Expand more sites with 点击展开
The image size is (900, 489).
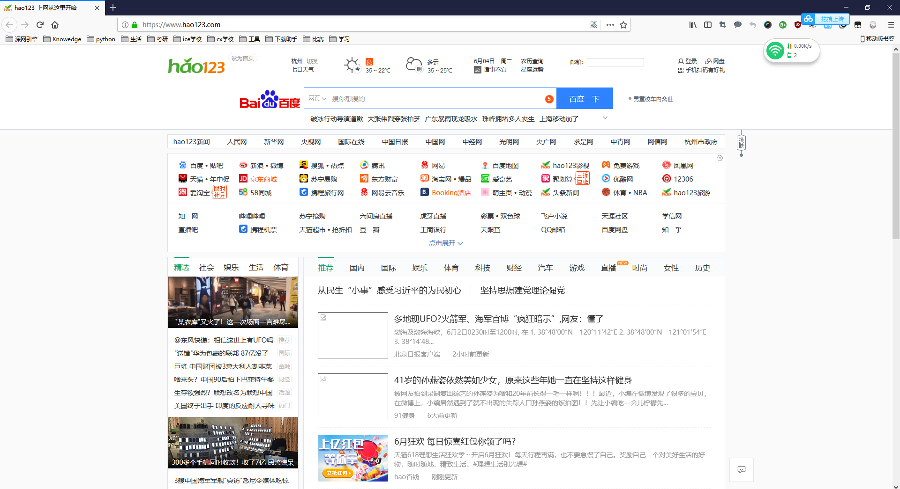(446, 243)
